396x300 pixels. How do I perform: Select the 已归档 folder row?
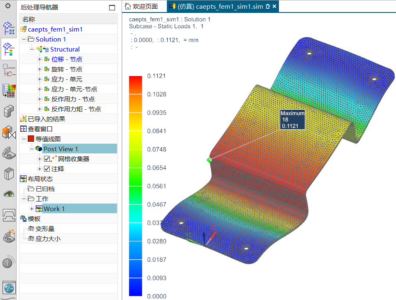pyautogui.click(x=68, y=189)
